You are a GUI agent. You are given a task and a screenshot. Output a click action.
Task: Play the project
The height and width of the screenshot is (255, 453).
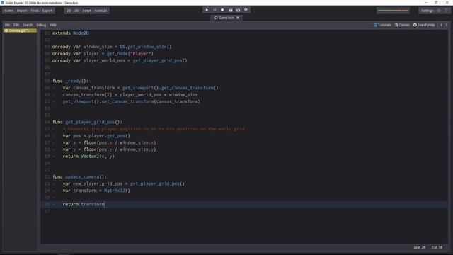207,10
